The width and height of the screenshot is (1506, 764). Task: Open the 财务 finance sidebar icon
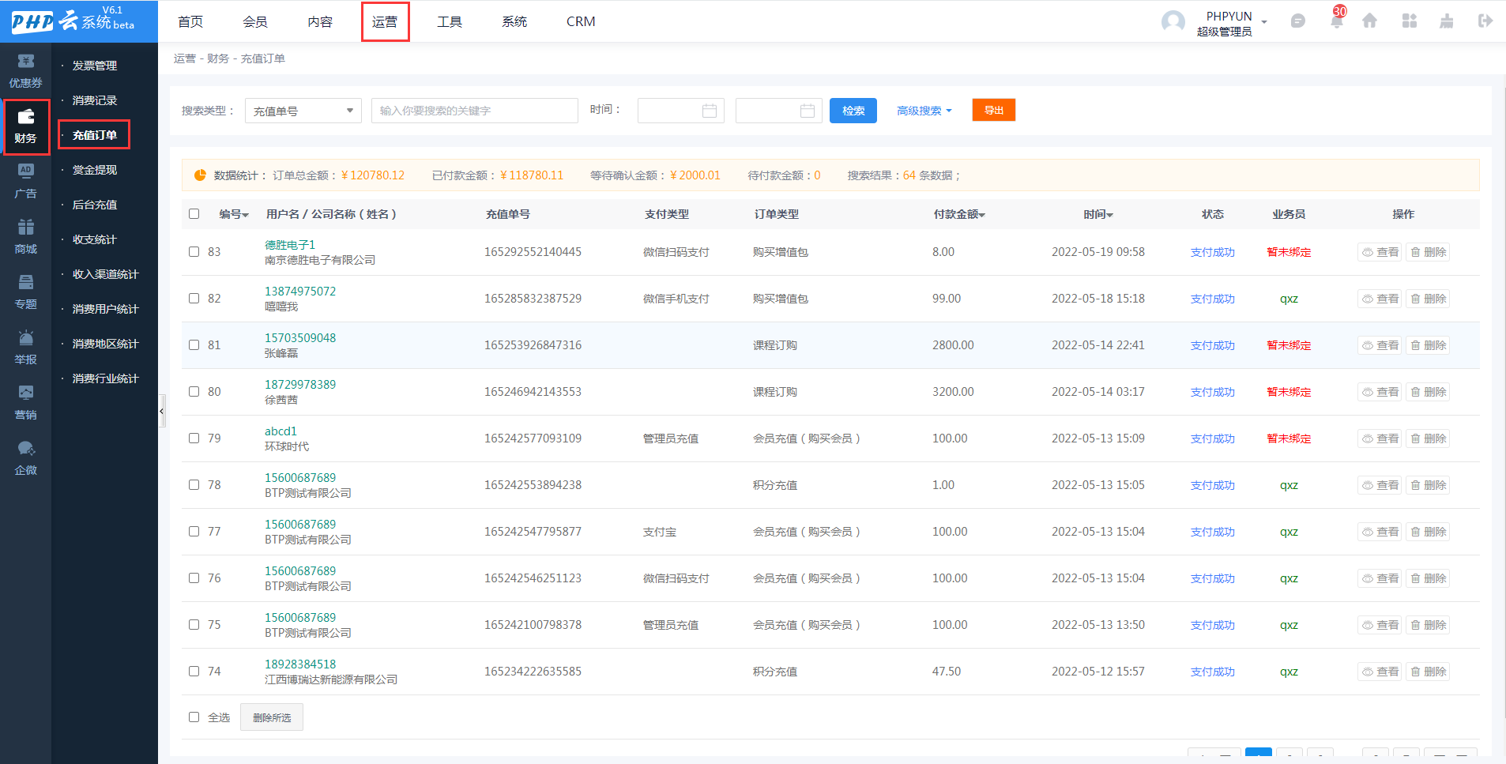(x=25, y=126)
